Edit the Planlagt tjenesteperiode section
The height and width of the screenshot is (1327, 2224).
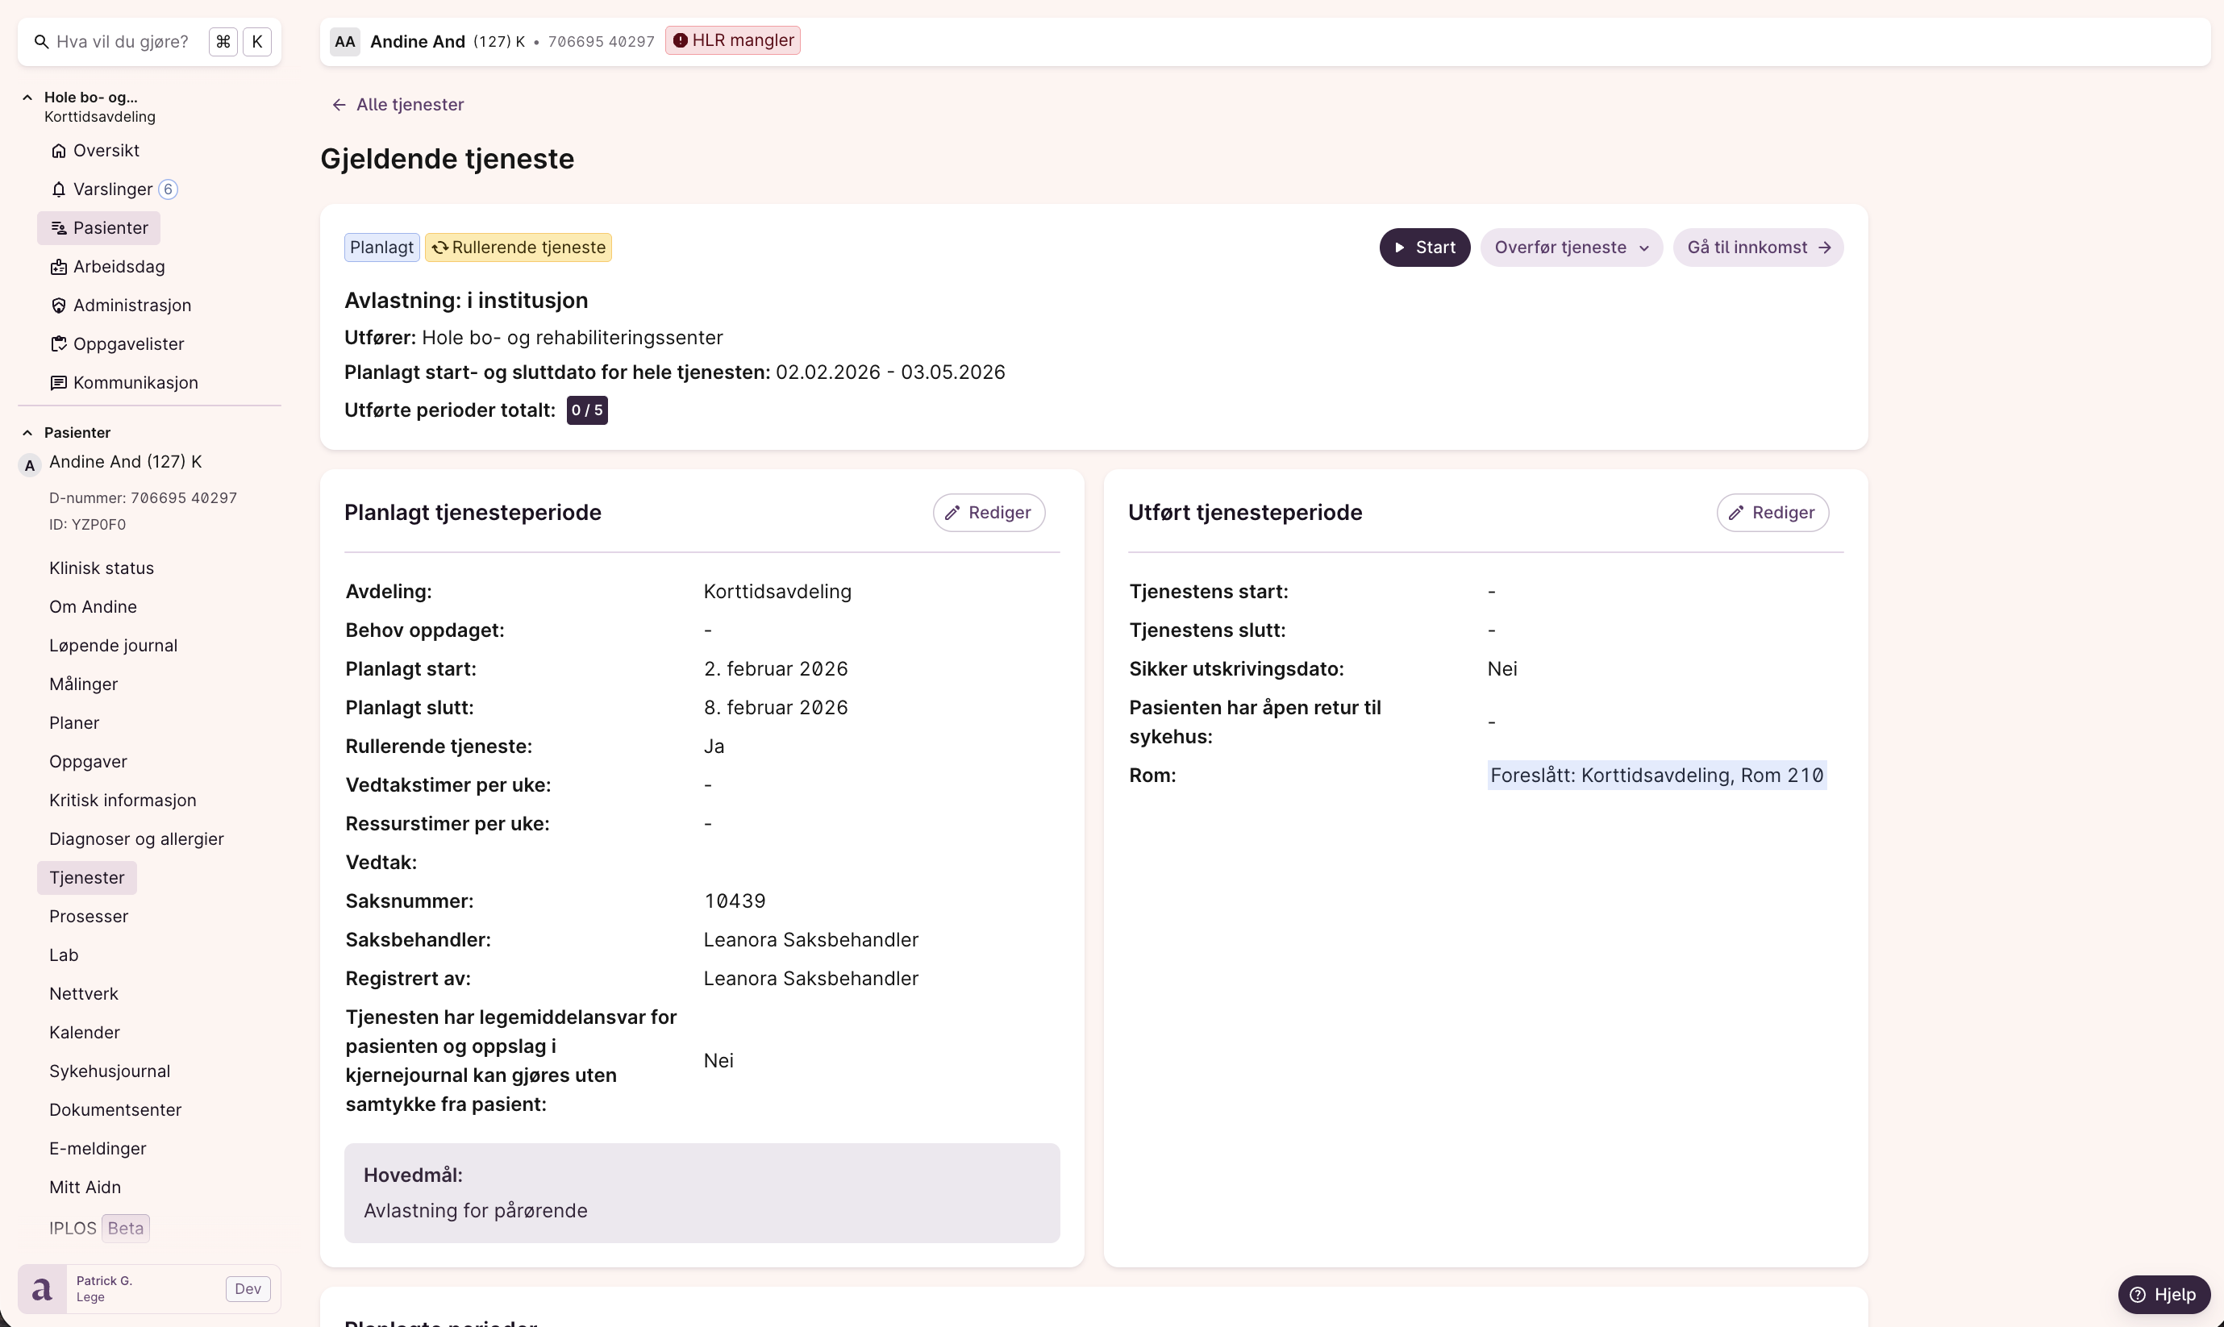(988, 513)
